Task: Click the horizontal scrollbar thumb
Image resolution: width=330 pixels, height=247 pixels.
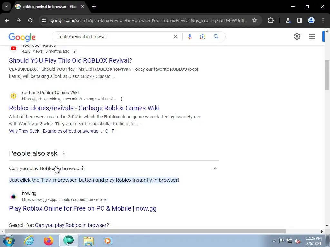Action: pos(145,231)
